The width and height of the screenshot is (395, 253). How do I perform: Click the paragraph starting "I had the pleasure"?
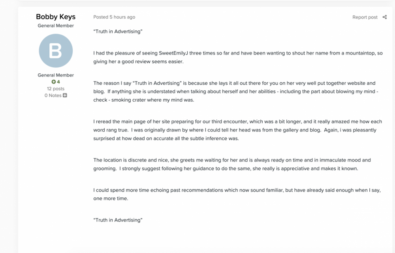point(238,57)
